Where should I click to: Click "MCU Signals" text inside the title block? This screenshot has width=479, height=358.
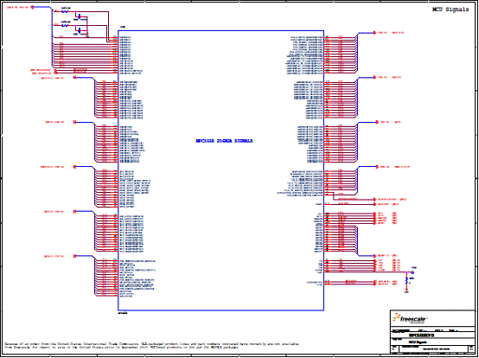tap(418, 342)
